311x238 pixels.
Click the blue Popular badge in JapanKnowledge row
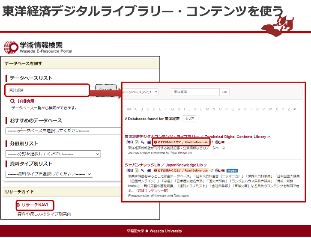[x=232, y=171]
